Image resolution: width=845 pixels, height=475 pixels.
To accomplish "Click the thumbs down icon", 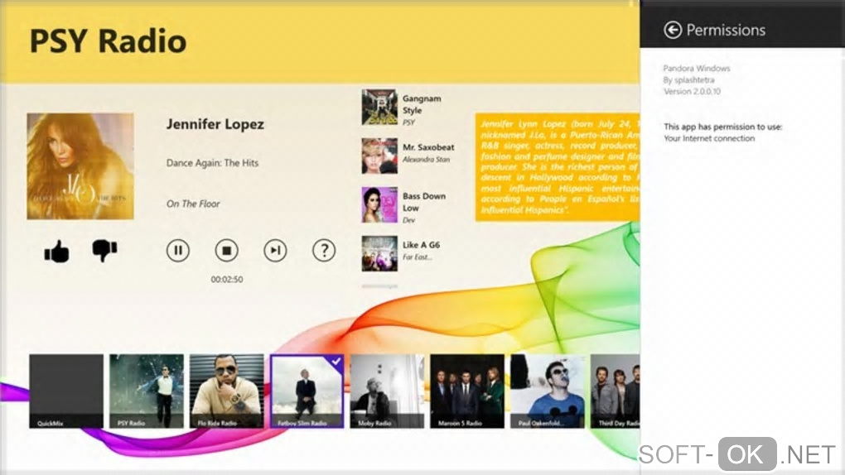I will pyautogui.click(x=104, y=251).
